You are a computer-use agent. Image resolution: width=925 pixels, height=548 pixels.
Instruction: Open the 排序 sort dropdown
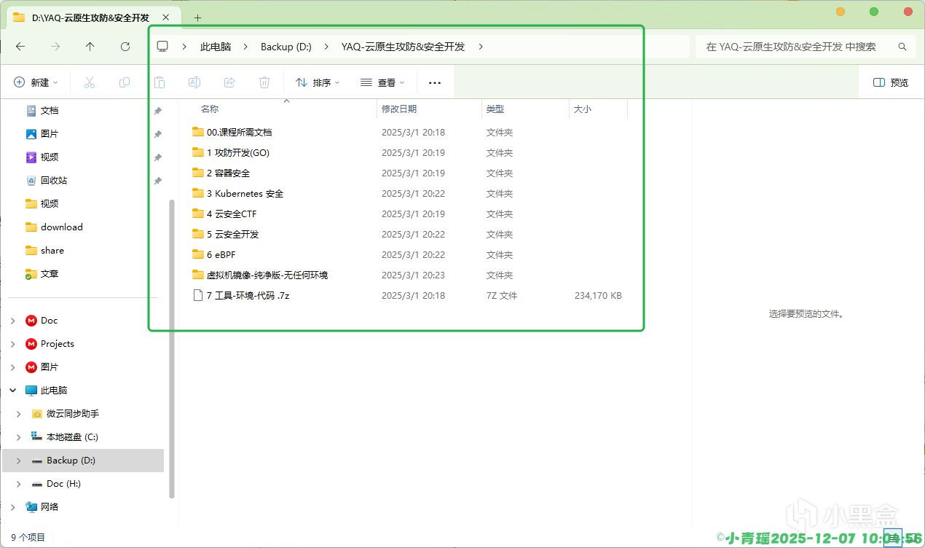[318, 82]
